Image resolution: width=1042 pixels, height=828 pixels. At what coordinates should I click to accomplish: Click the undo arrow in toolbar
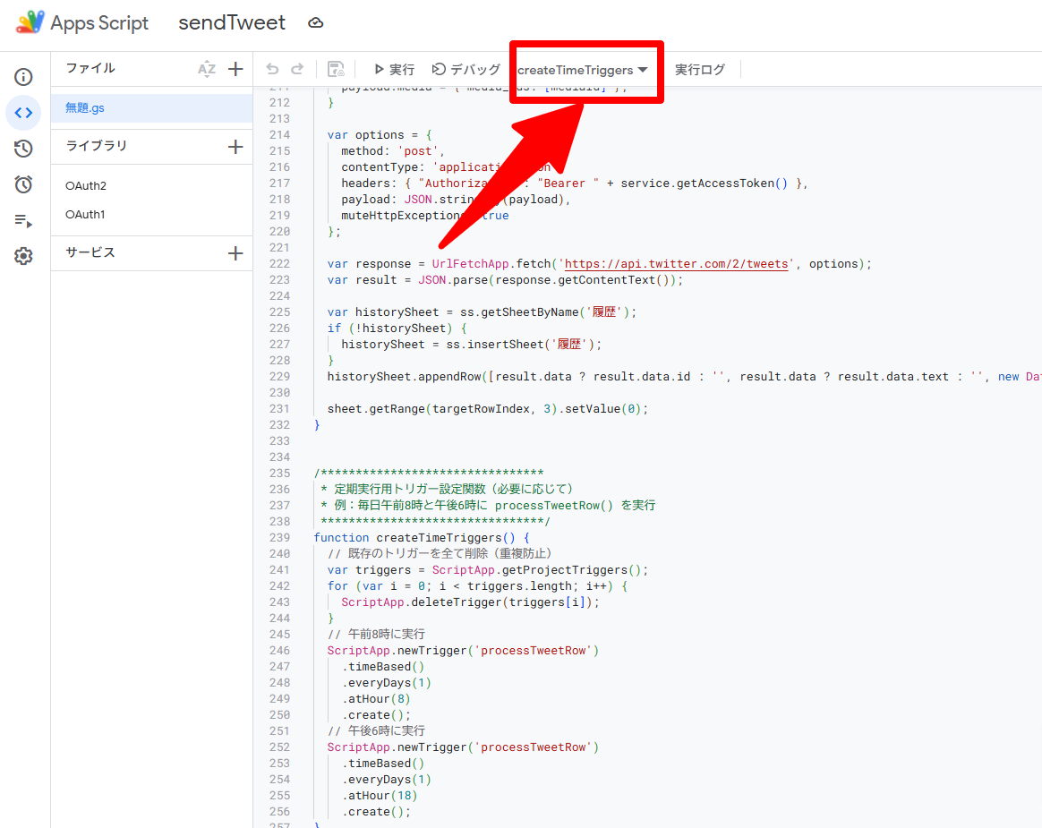272,68
